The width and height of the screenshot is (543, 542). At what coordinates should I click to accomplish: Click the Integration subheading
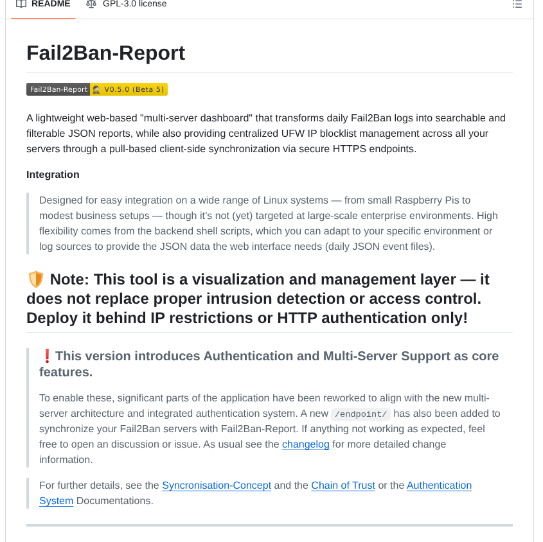coord(52,174)
